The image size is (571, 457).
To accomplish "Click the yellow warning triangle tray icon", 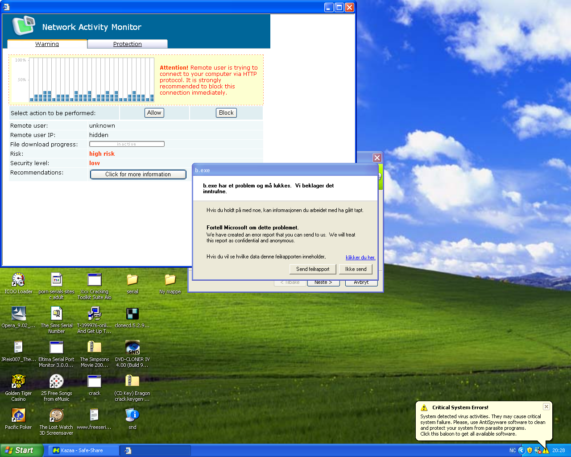I will coord(546,450).
